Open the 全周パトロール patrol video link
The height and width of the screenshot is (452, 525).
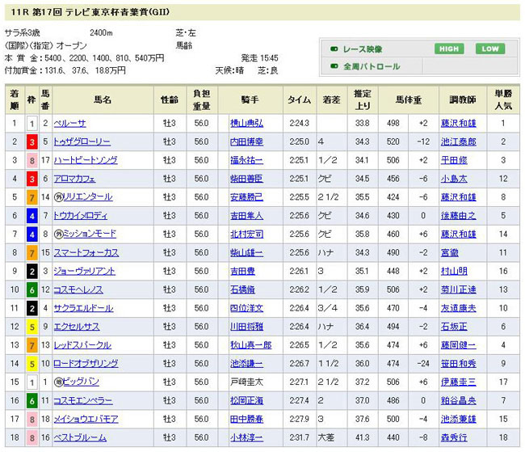[x=371, y=66]
